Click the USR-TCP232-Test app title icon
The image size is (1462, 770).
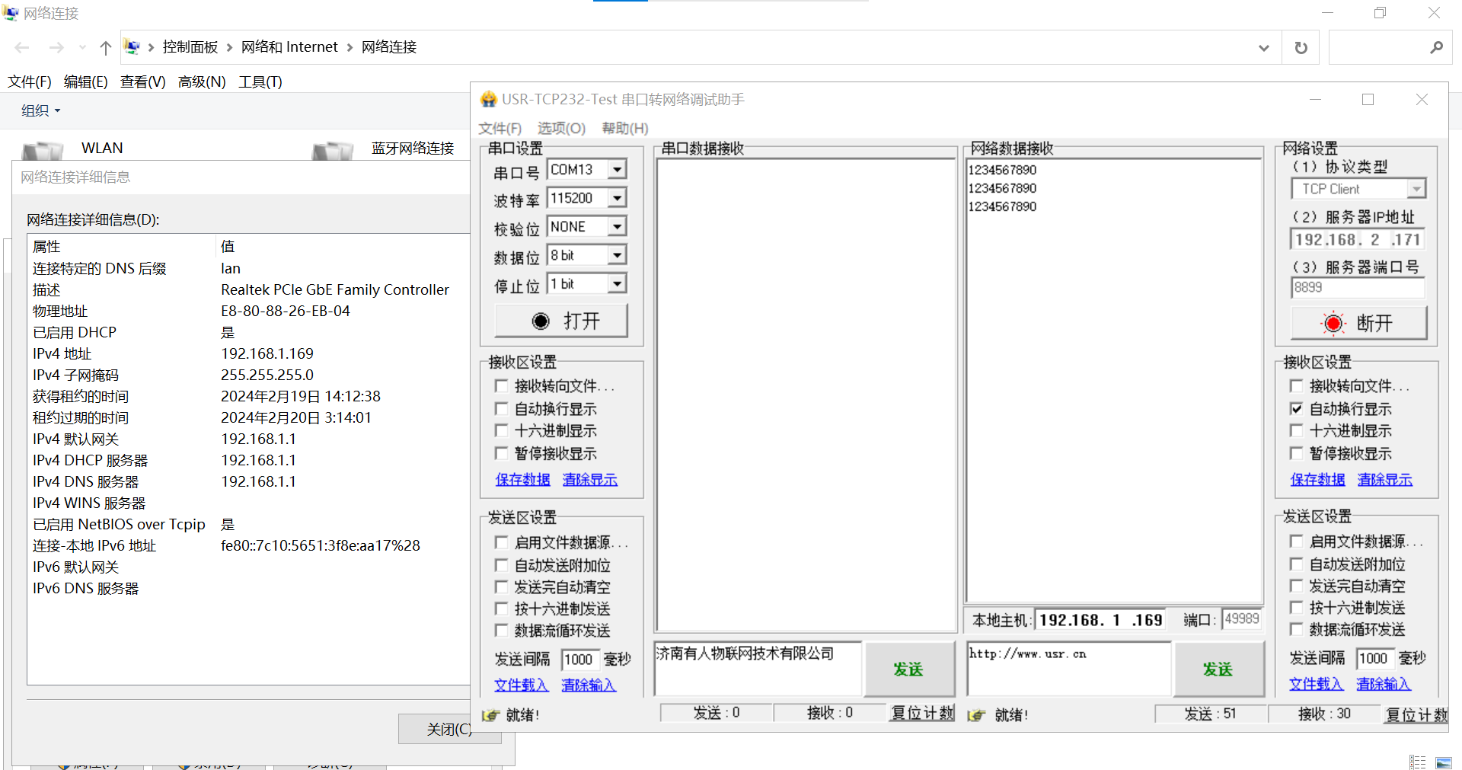[x=488, y=100]
